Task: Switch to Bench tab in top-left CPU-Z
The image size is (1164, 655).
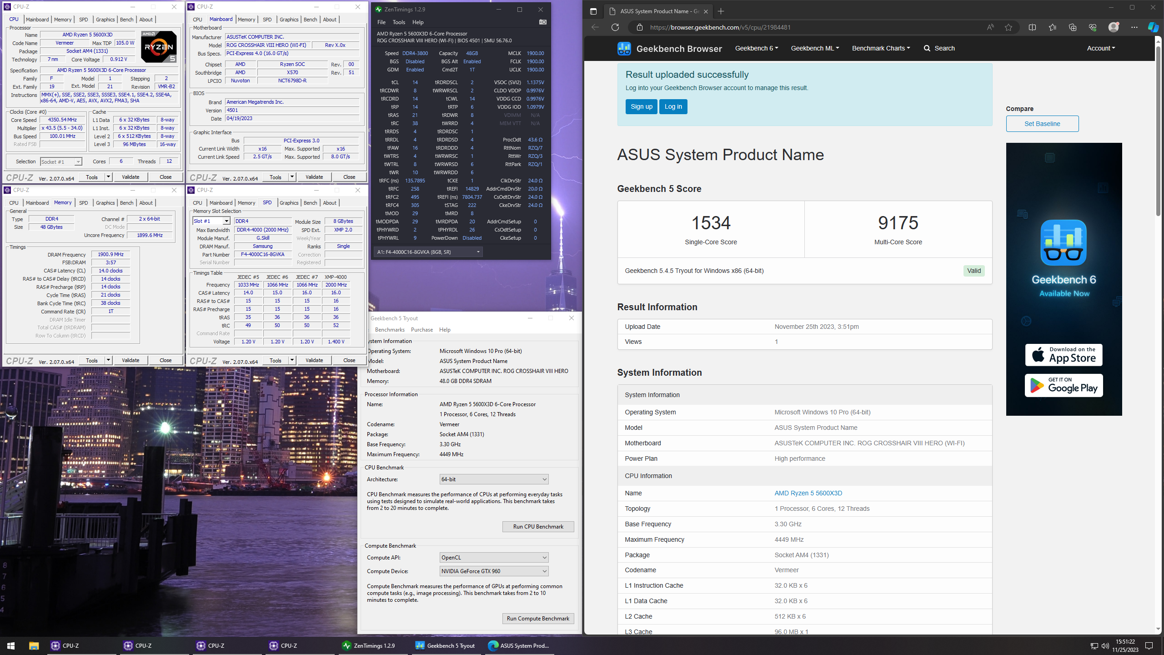Action: [126, 20]
